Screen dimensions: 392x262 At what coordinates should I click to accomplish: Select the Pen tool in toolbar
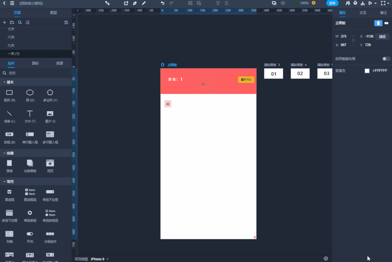coord(135,3)
